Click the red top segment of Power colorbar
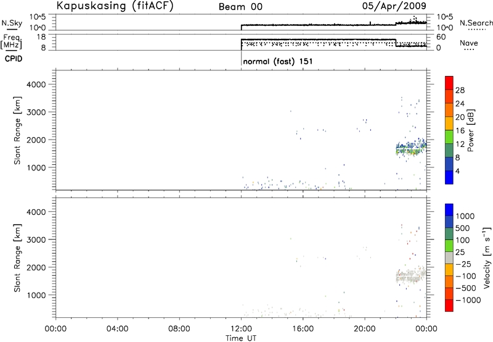Viewport: 493px width, 342px height. coord(449,83)
